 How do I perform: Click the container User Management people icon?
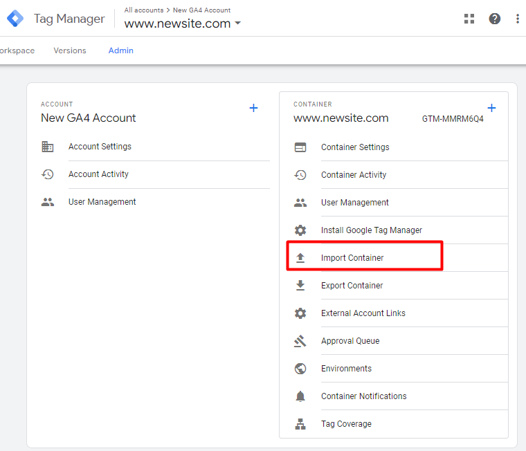click(x=300, y=203)
